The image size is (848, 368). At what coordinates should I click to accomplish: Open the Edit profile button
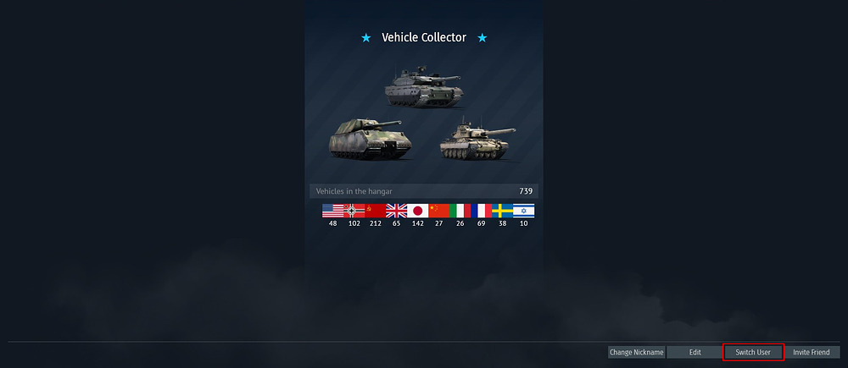click(x=695, y=353)
